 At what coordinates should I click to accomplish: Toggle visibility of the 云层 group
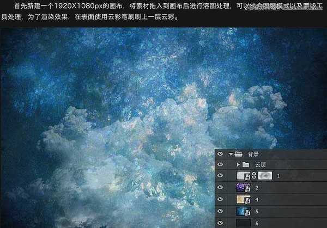click(x=220, y=164)
